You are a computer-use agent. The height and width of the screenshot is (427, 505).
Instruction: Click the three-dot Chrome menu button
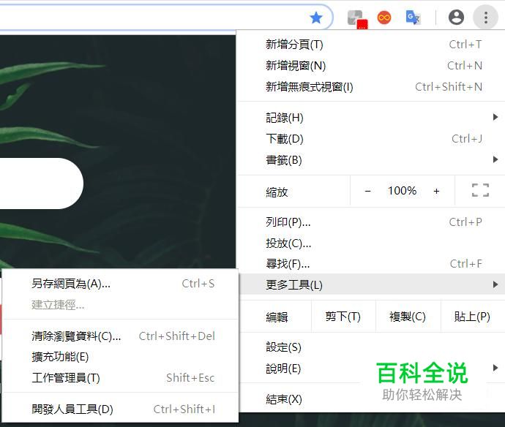click(x=486, y=18)
